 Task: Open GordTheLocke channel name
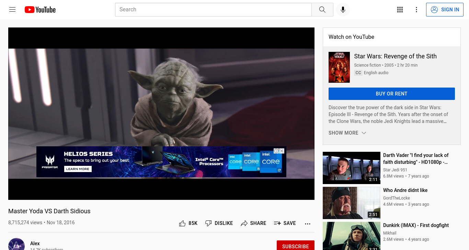[397, 198]
